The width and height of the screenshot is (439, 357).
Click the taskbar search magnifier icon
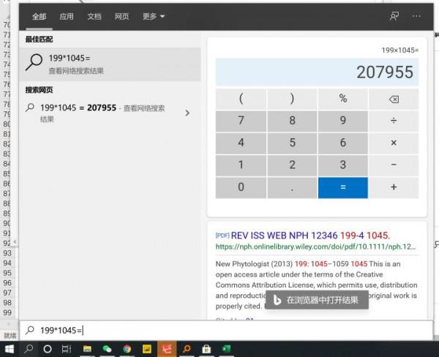pyautogui.click(x=29, y=349)
